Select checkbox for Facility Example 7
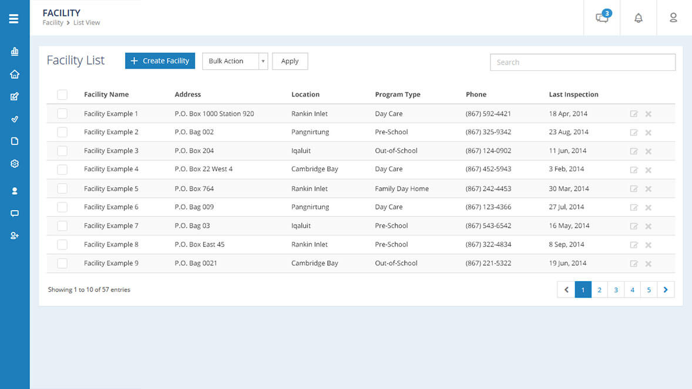Viewport: 692px width, 389px height. point(62,226)
